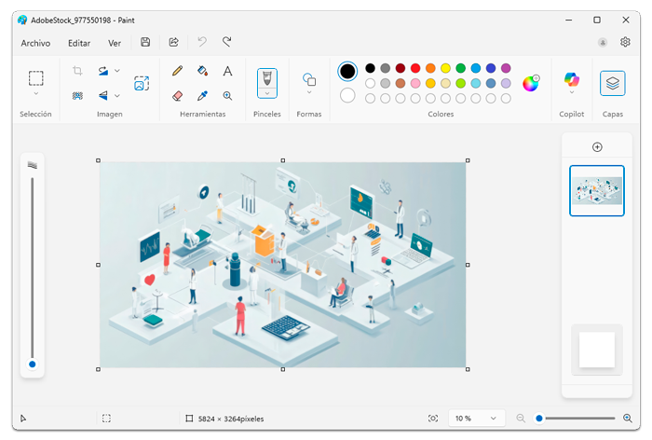This screenshot has height=440, width=652.
Task: Pick the pink color swatch
Action: pyautogui.click(x=415, y=83)
